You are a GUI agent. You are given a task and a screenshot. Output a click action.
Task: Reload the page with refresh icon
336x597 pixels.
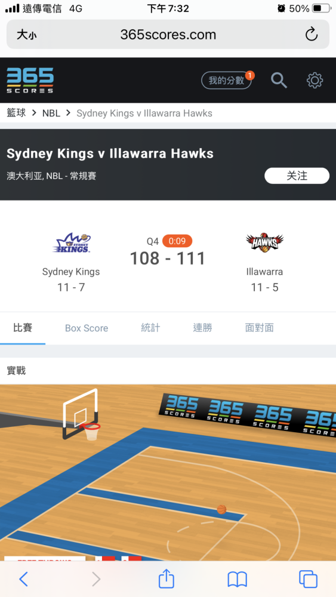(x=312, y=34)
